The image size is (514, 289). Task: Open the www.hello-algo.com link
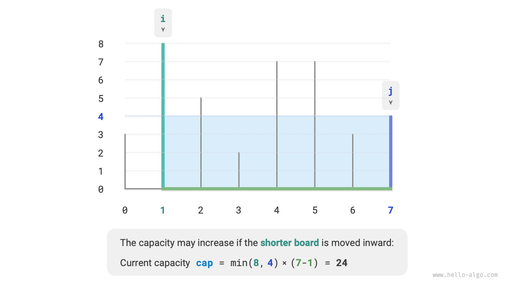(x=465, y=275)
